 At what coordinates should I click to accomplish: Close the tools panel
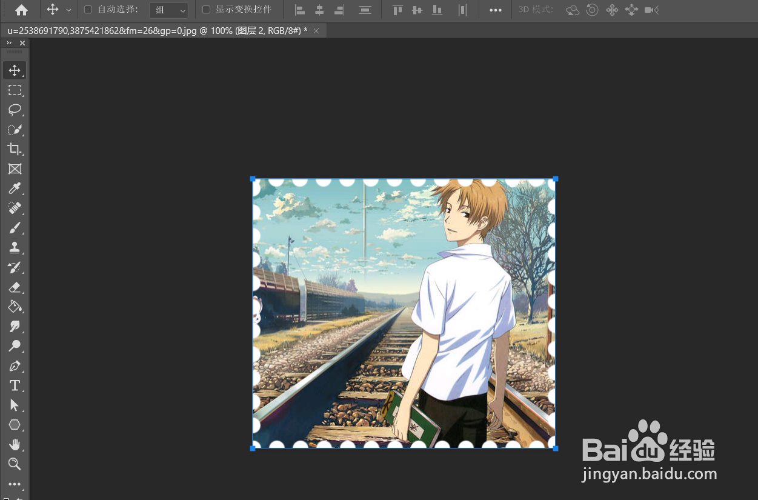[x=22, y=43]
